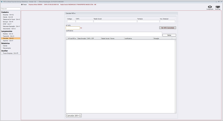
Task: Open Empresa Ctrl+Q in Cadastro
Action: tap(8, 15)
